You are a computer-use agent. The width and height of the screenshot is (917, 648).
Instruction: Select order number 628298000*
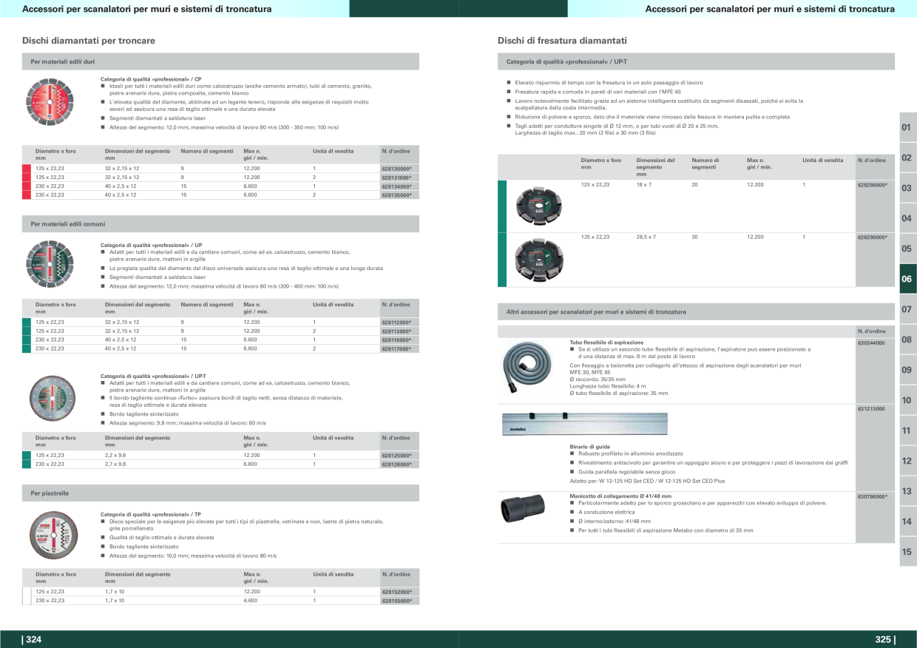pos(873,184)
